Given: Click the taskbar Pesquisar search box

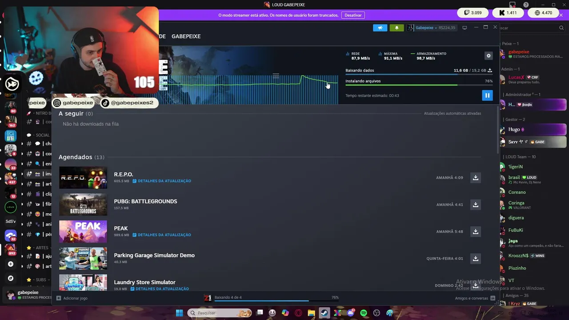Looking at the screenshot, I should click(x=220, y=313).
